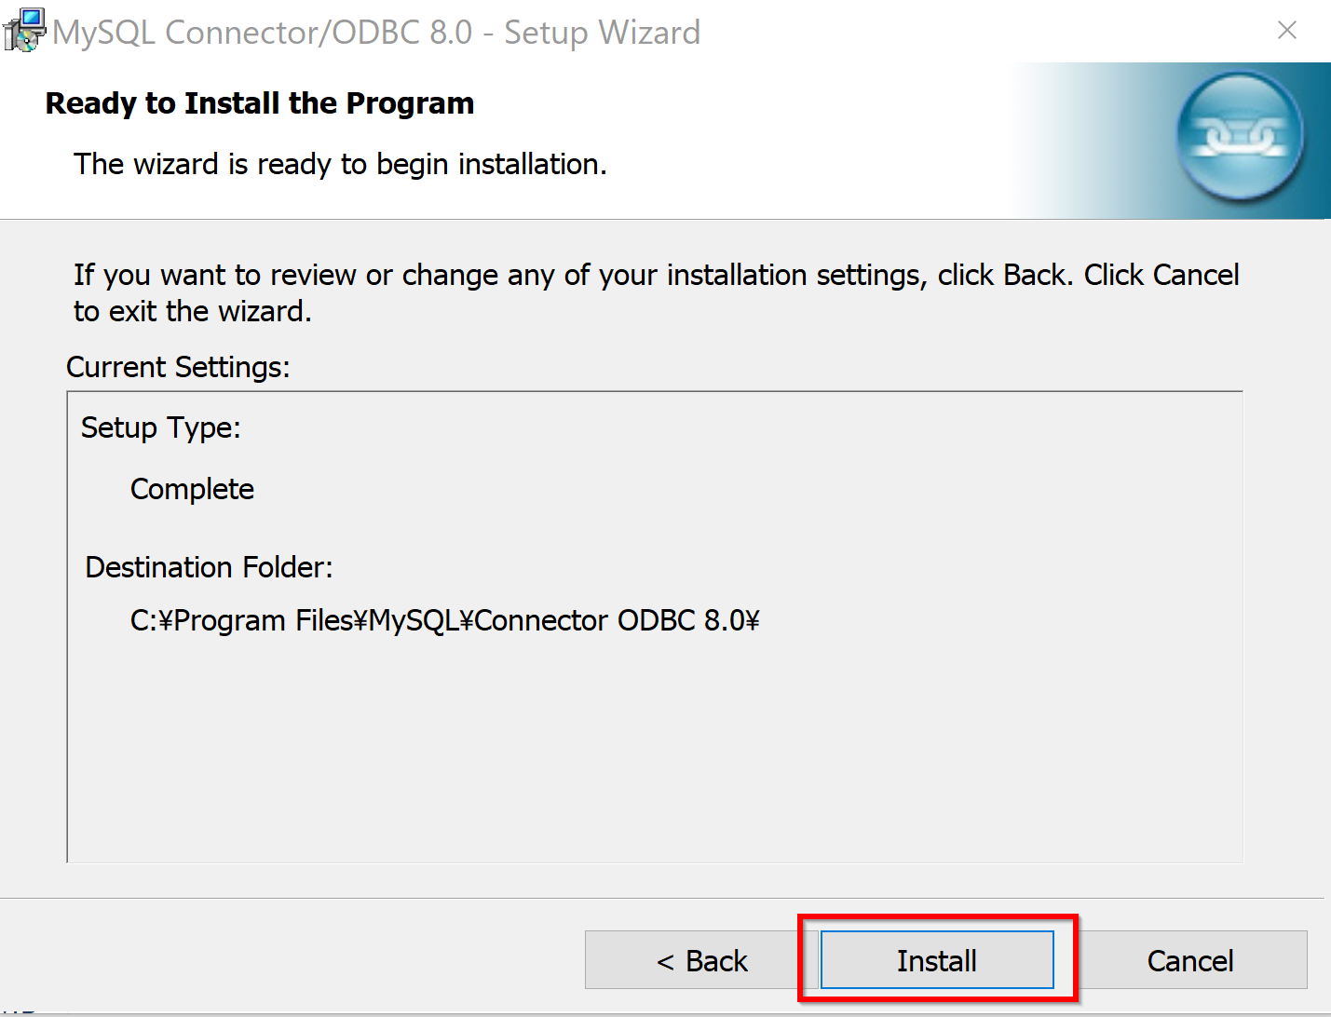Click the 'Ready to Install the Program' heading
The height and width of the screenshot is (1017, 1331).
coord(260,103)
